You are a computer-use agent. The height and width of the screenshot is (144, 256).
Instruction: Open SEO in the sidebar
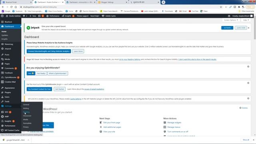[11, 112]
